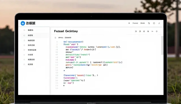
Task: Click the first icon in the editor title toolbar
Action: pyautogui.click(x=136, y=31)
